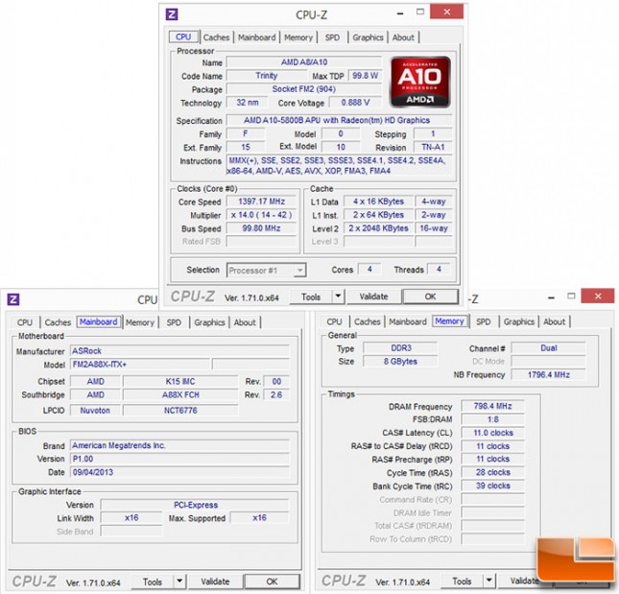Open the Processor #1 selection dropdown
This screenshot has height=594, width=619.
click(x=266, y=271)
